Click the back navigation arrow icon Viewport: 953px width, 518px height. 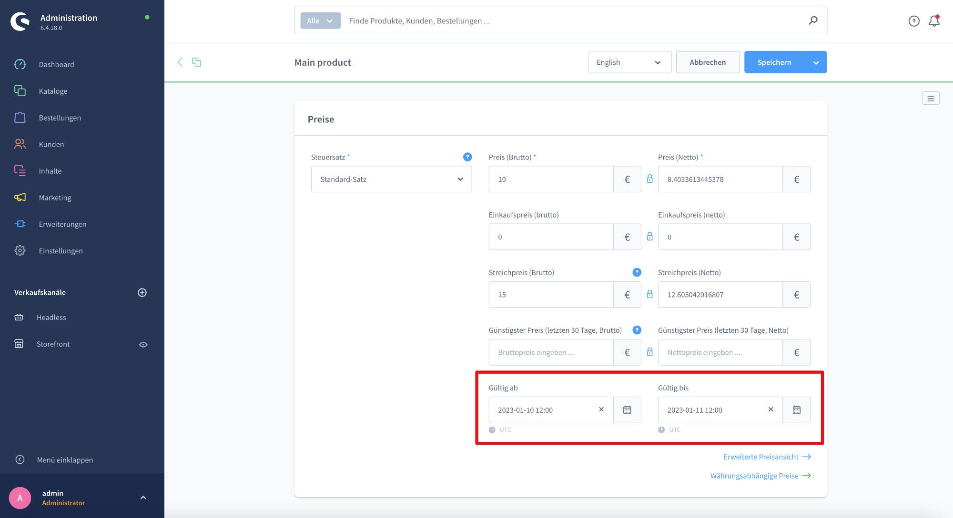[179, 62]
